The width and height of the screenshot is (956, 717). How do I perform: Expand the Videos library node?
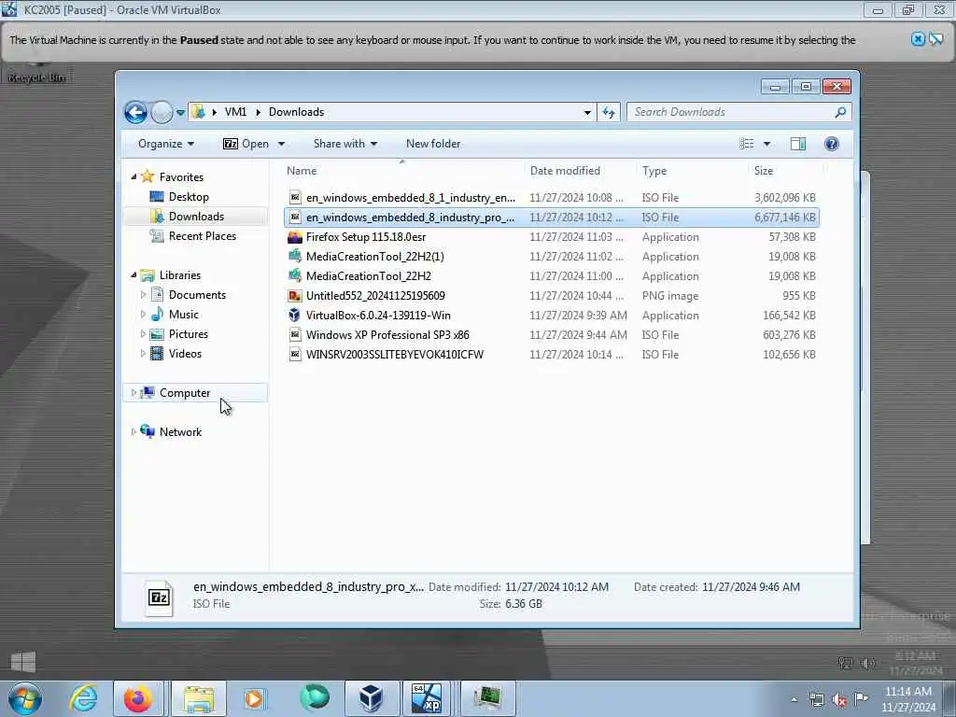coord(143,353)
